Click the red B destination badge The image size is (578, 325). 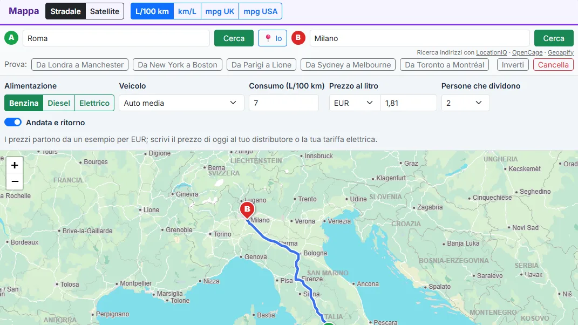(298, 38)
